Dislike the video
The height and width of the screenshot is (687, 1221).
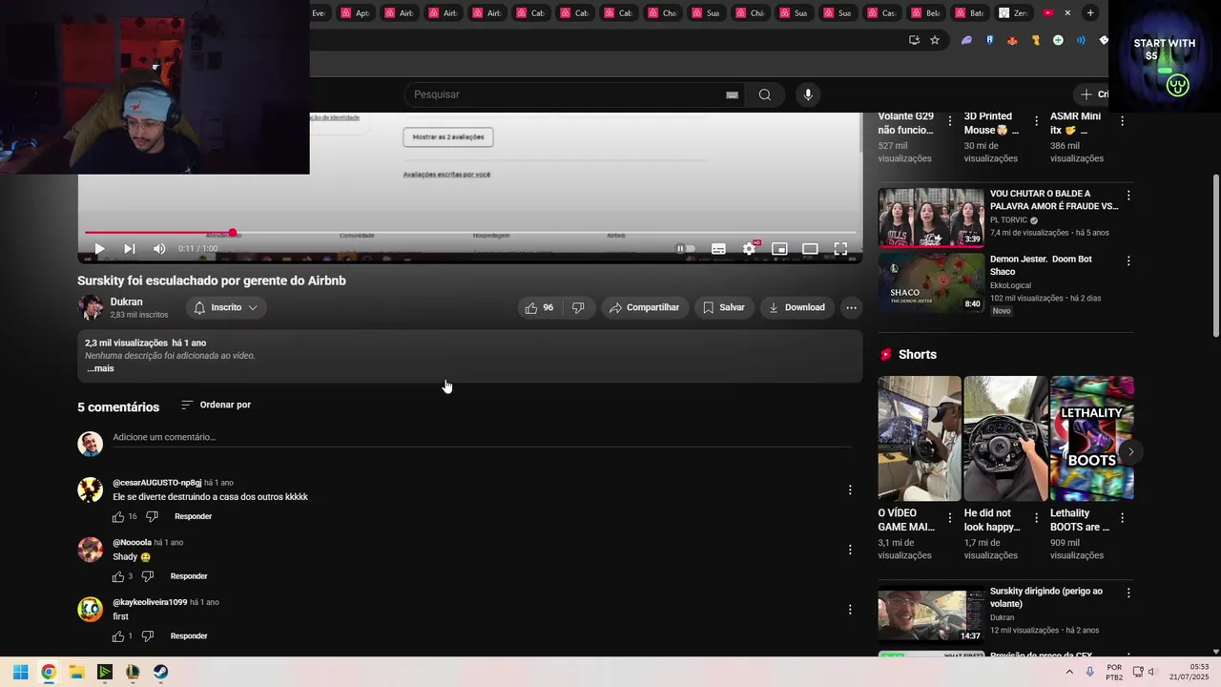tap(578, 307)
